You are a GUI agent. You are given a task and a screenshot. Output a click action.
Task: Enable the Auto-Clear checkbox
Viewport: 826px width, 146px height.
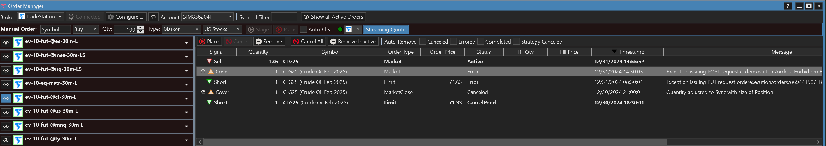pos(303,29)
